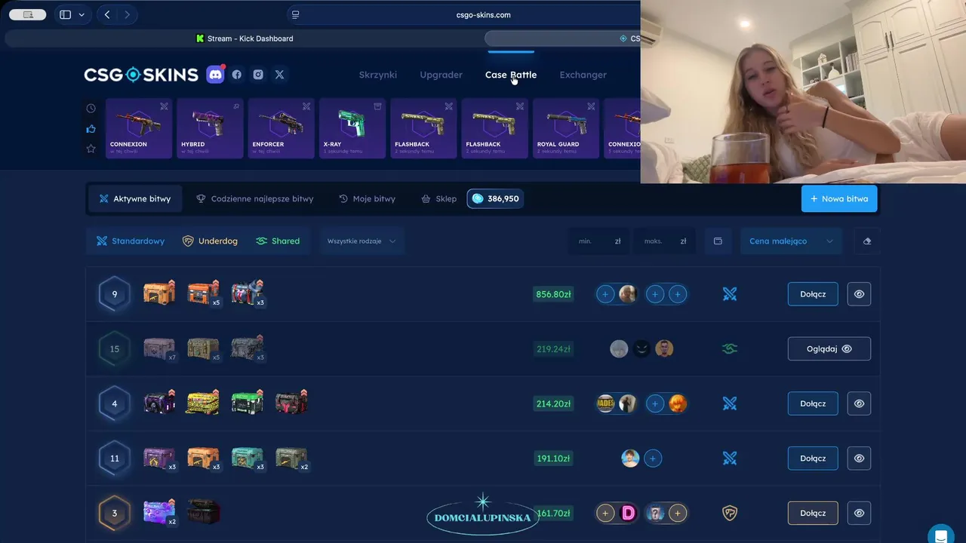Expand the Safari sidebar options chevron
The height and width of the screenshot is (543, 966).
coord(82,14)
